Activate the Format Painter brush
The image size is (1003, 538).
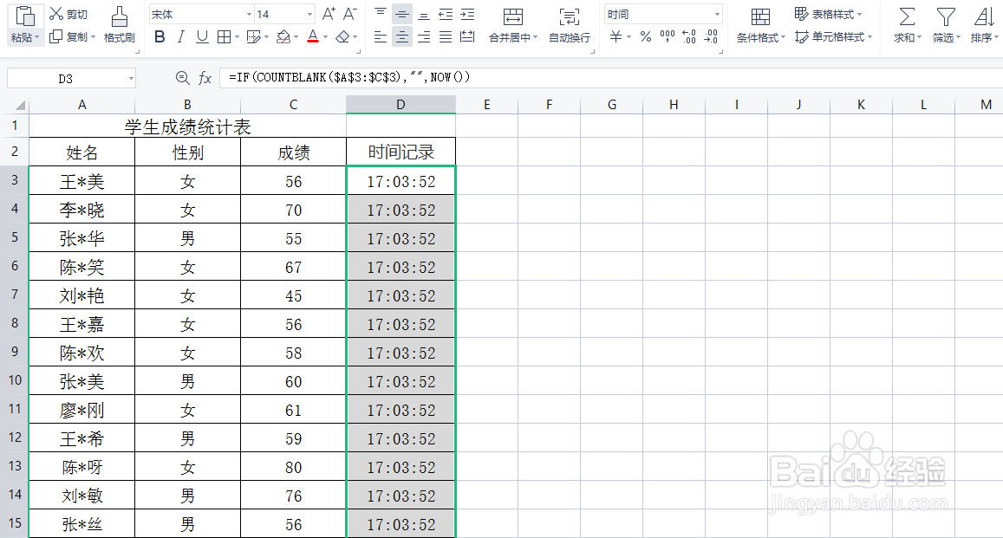[119, 17]
